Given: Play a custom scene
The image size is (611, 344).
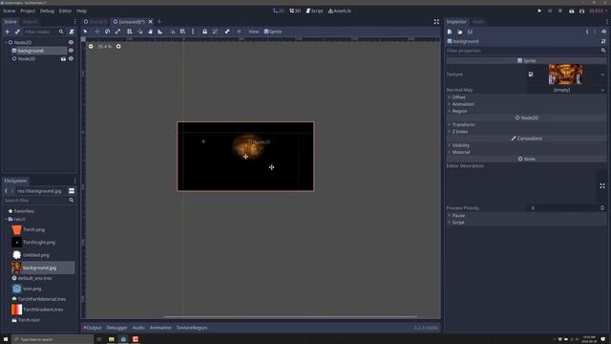Looking at the screenshot, I should (581, 11).
